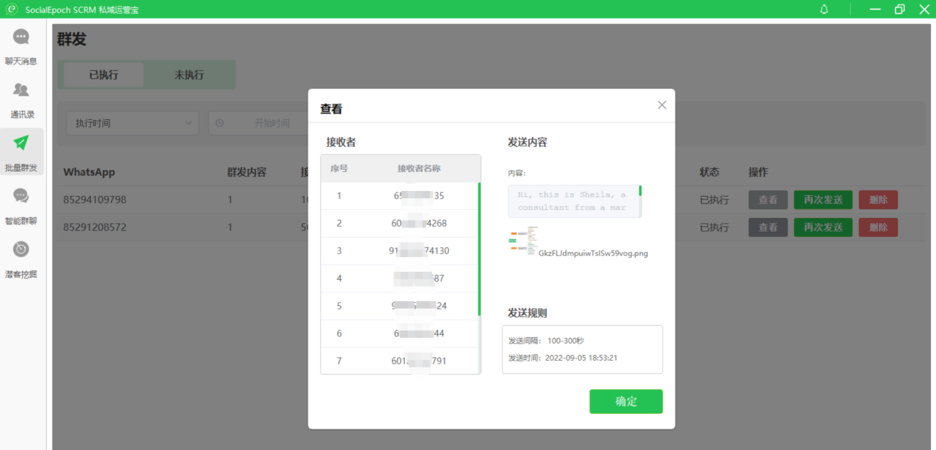
Task: Click the 已执行 status of row 85291208572
Action: click(714, 227)
